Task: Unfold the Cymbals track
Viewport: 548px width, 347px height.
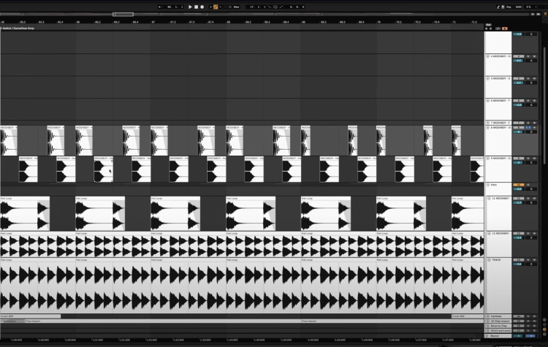Action: click(488, 316)
